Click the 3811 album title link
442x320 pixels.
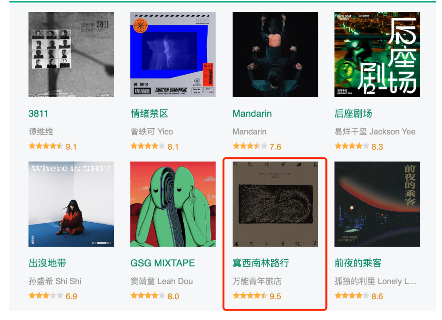(38, 114)
